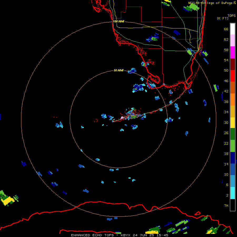Select the bright orange legend band above 38
Image resolution: width=237 pixels, height=237 pixels.
pos(233,100)
